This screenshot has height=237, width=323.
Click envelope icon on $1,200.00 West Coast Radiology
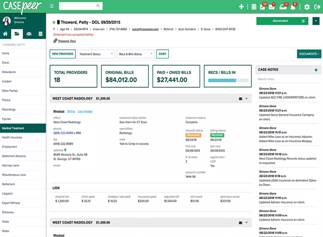point(240,99)
